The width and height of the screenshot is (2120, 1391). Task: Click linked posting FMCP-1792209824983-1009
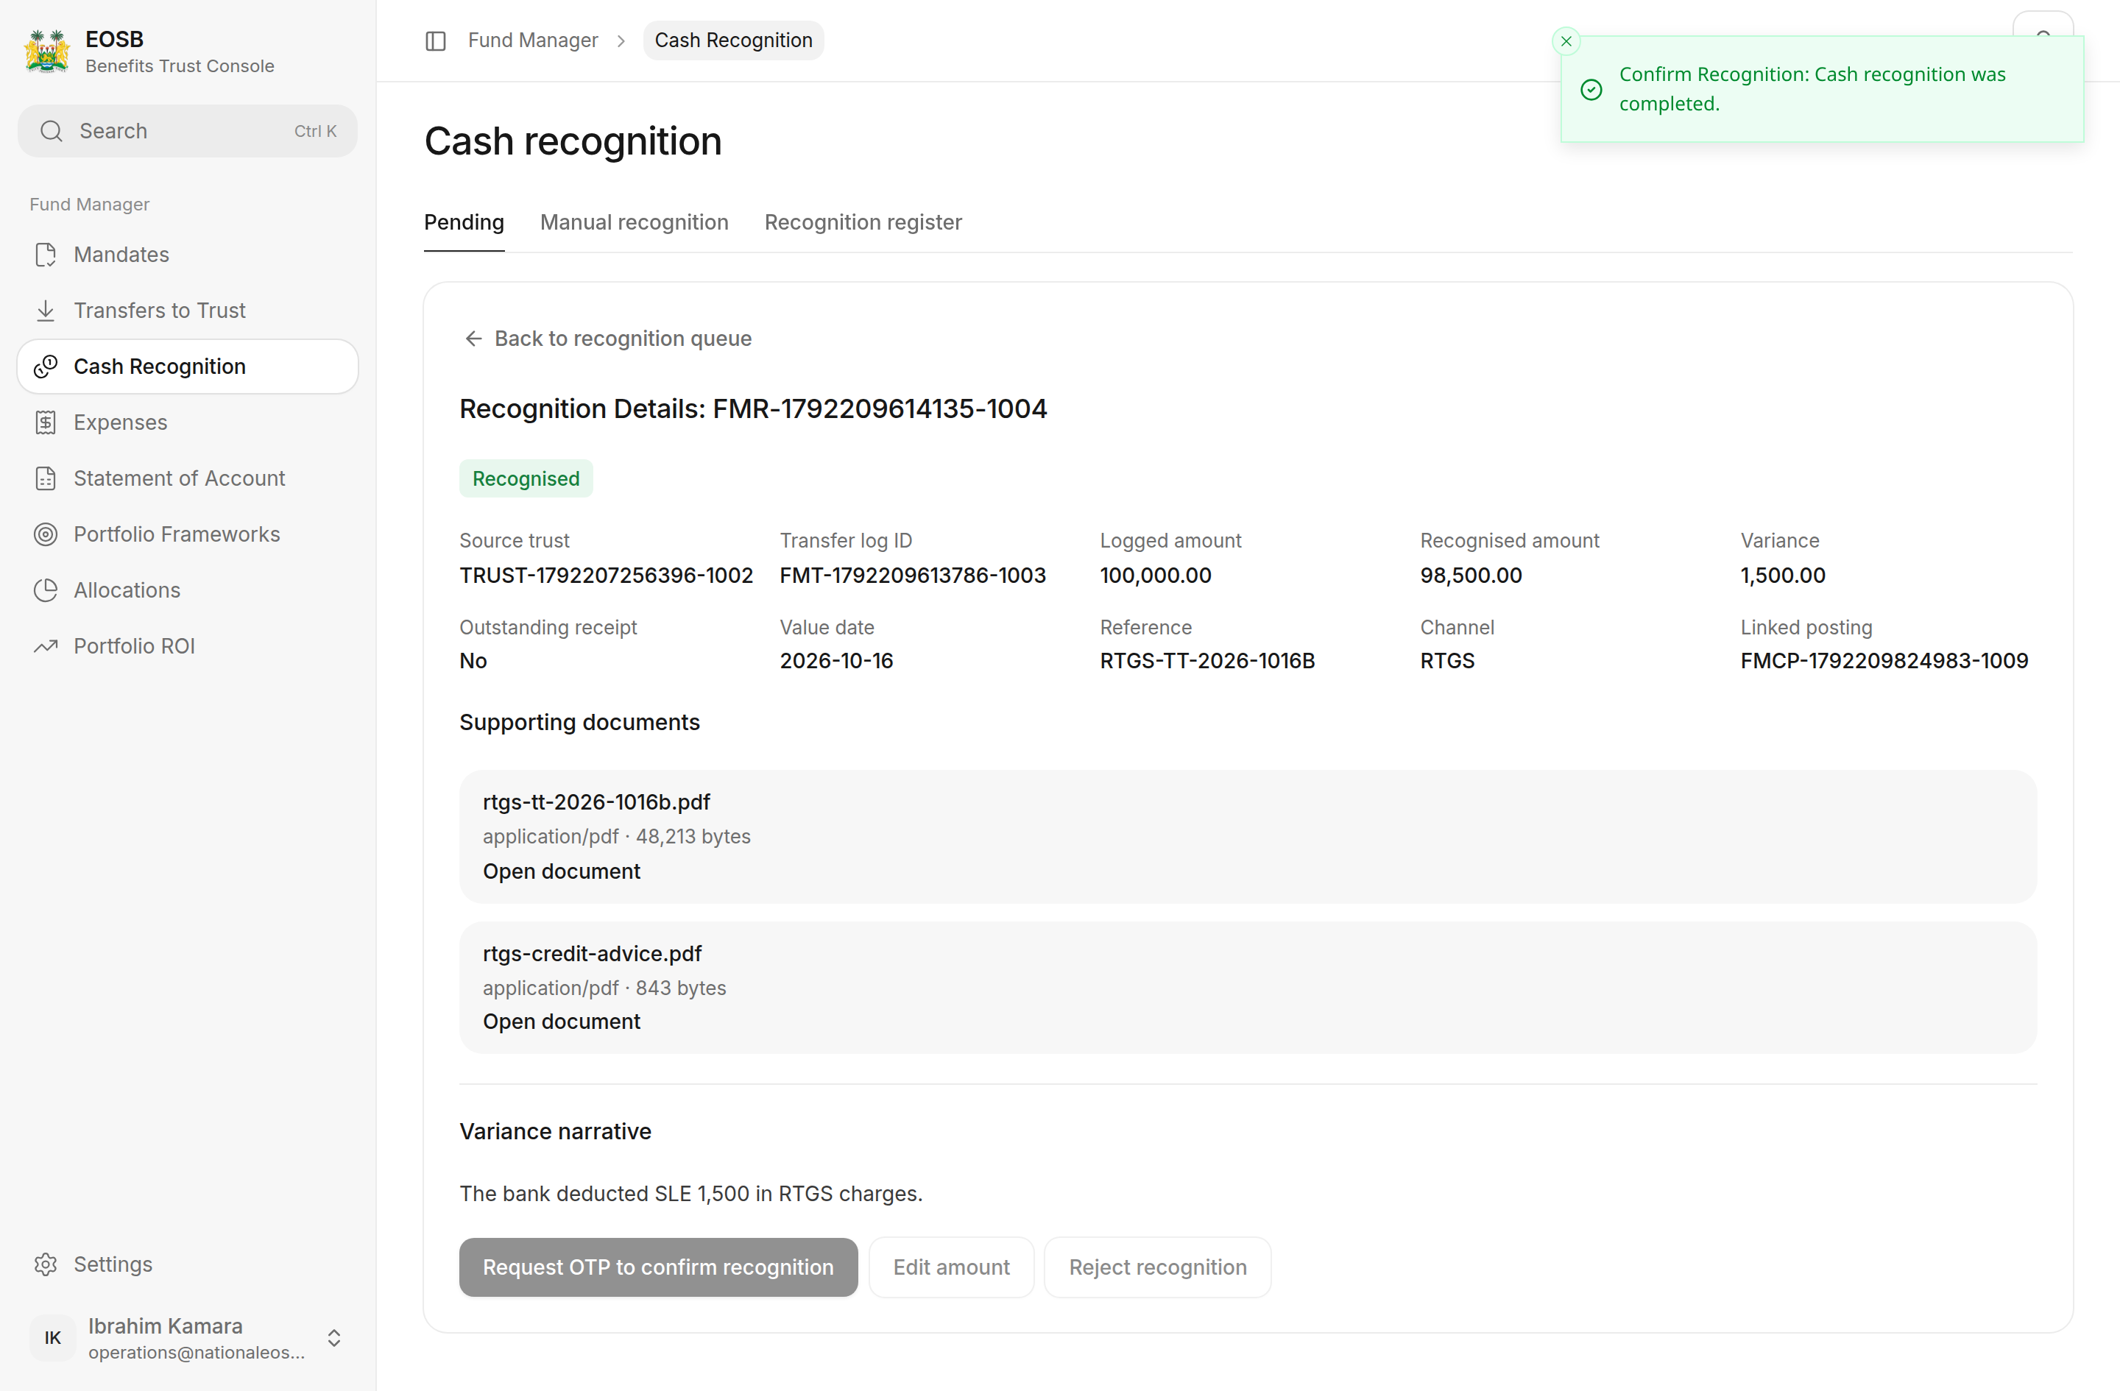tap(1884, 662)
